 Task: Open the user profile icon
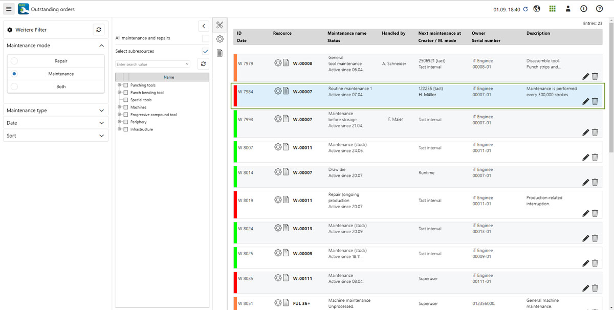point(568,9)
